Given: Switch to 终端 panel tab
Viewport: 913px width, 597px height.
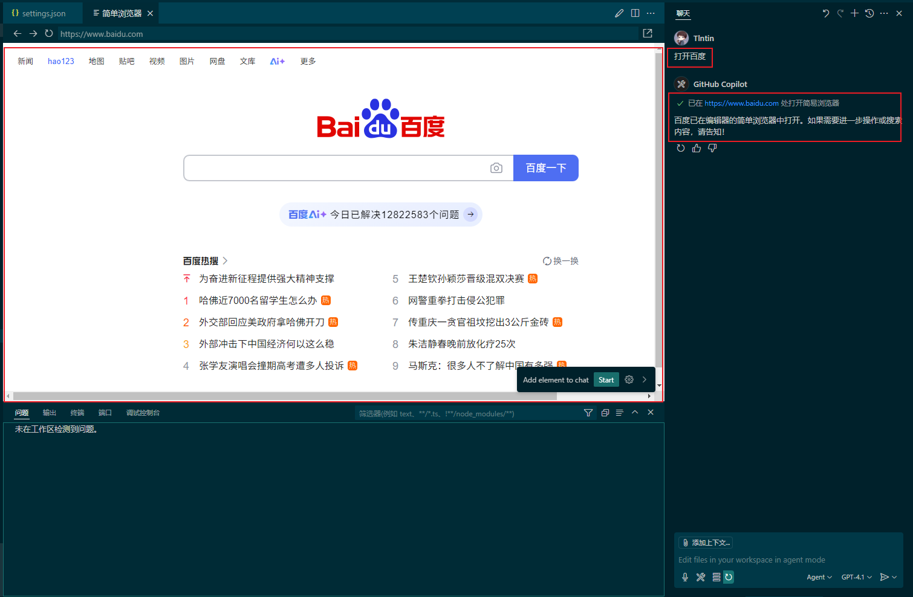Looking at the screenshot, I should click(x=77, y=413).
